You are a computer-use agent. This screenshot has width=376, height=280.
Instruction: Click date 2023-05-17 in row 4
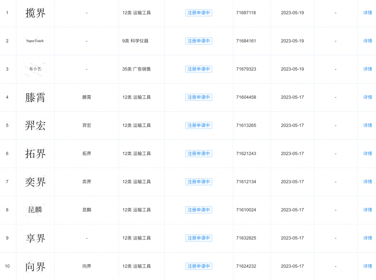click(292, 97)
